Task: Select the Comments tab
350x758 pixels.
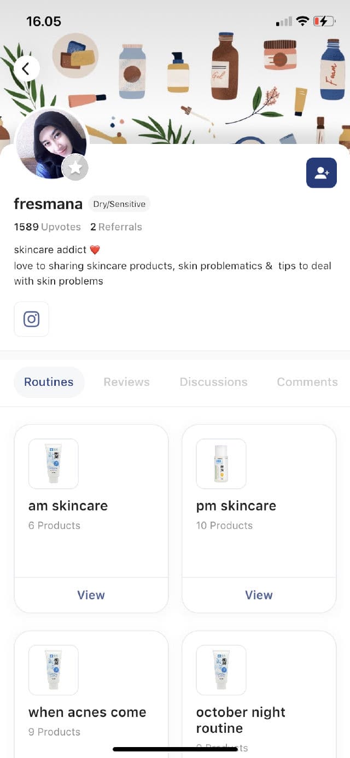Action: click(x=307, y=382)
